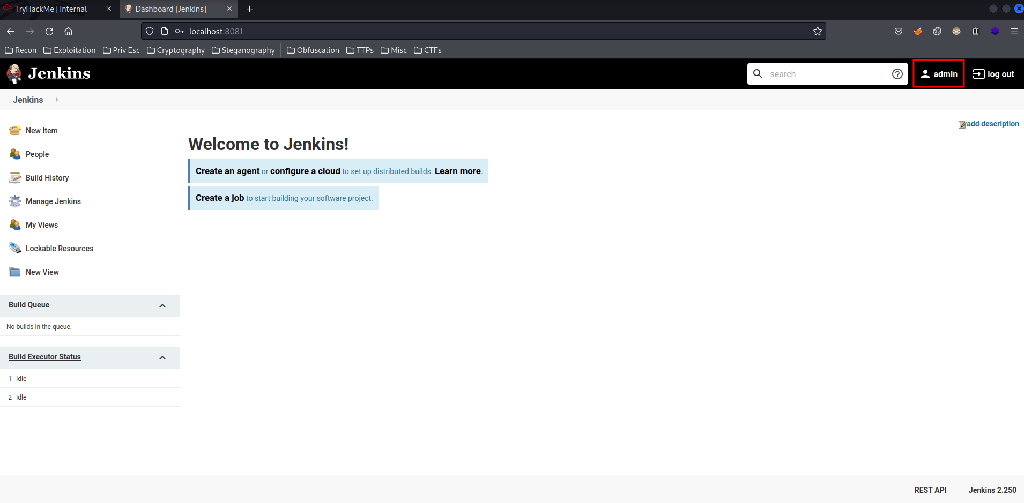Open the CTFs bookmarks folder

pos(427,50)
